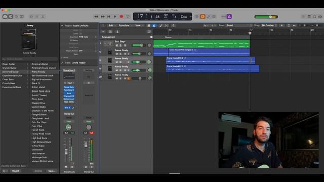Click the pan knob on Arena Ready track 18

tap(149, 62)
